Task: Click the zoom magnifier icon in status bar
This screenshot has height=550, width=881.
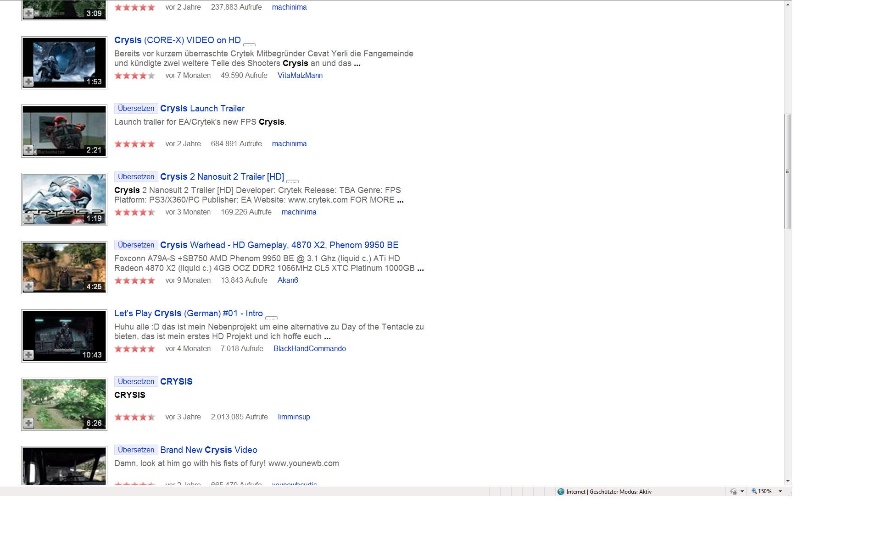Action: click(x=754, y=491)
